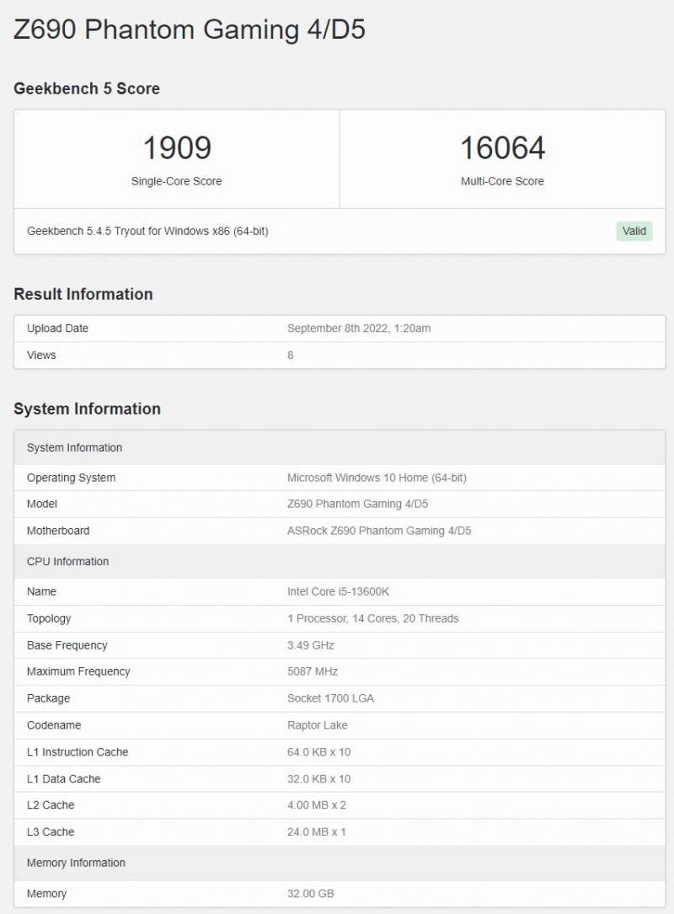Click the System Information section header
Viewport: 674px width, 914px height.
88,409
